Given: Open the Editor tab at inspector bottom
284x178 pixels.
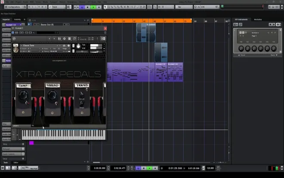Looking at the screenshot, I should tap(16, 163).
